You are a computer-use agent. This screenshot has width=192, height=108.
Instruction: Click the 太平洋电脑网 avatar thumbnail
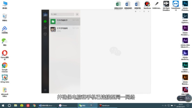(x=53, y=29)
